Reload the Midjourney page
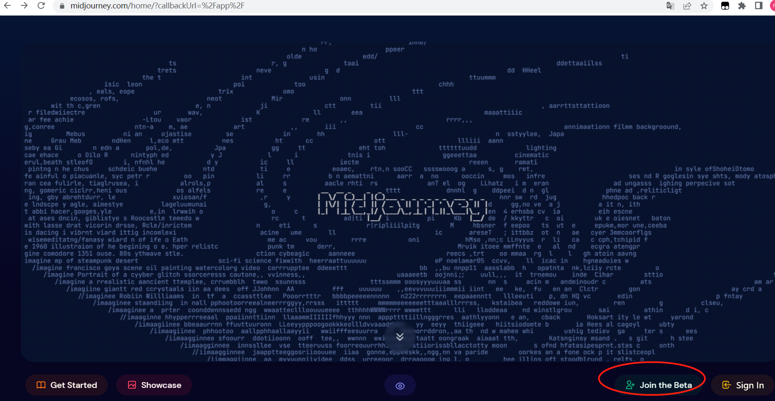Screen dimensions: 775x401 click(x=41, y=6)
